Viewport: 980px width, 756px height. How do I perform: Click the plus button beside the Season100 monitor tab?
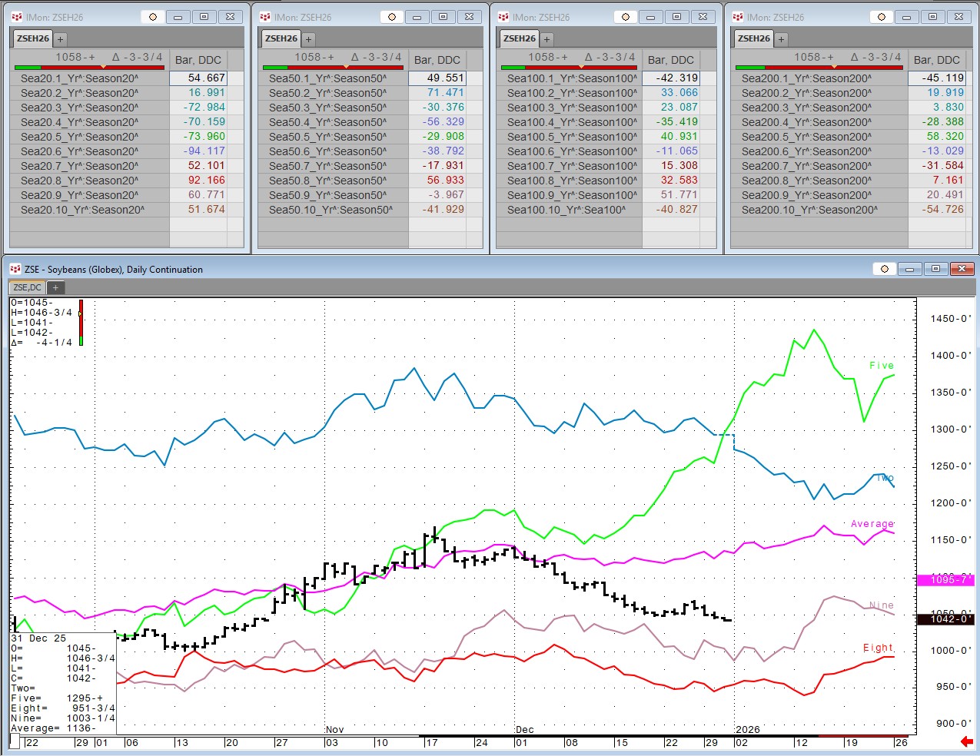pos(547,38)
